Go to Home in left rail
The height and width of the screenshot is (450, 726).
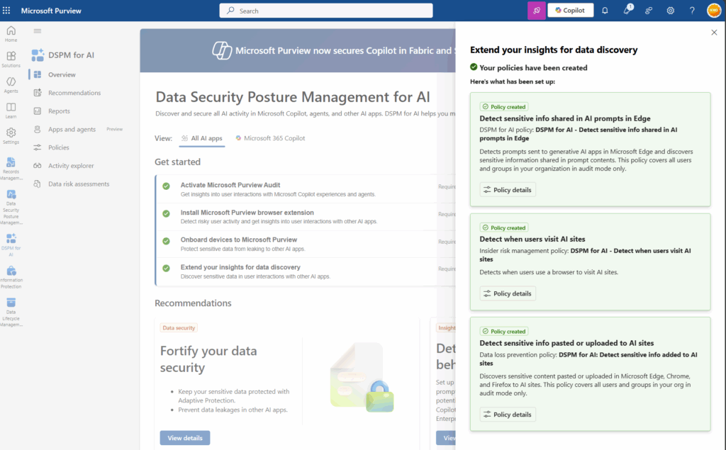tap(11, 34)
